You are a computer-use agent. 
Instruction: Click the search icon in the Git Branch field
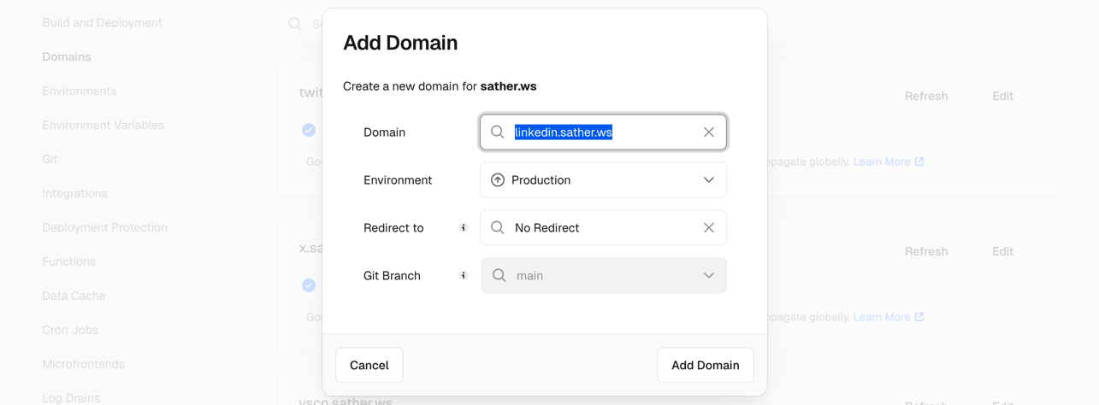tap(499, 276)
